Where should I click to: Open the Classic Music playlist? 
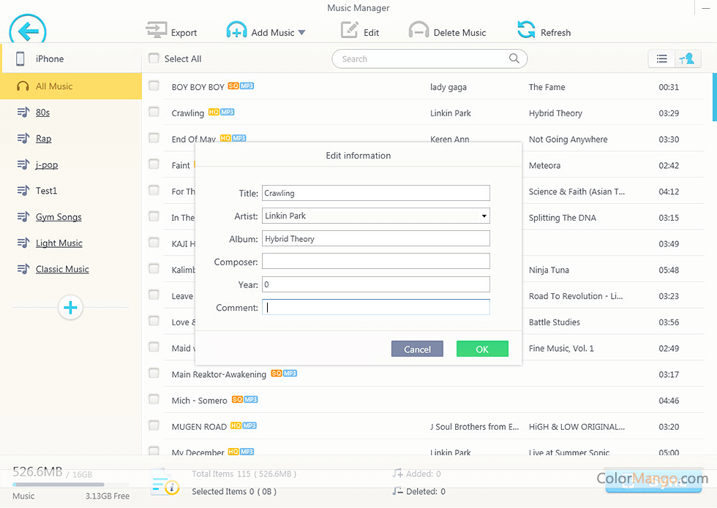click(x=62, y=269)
